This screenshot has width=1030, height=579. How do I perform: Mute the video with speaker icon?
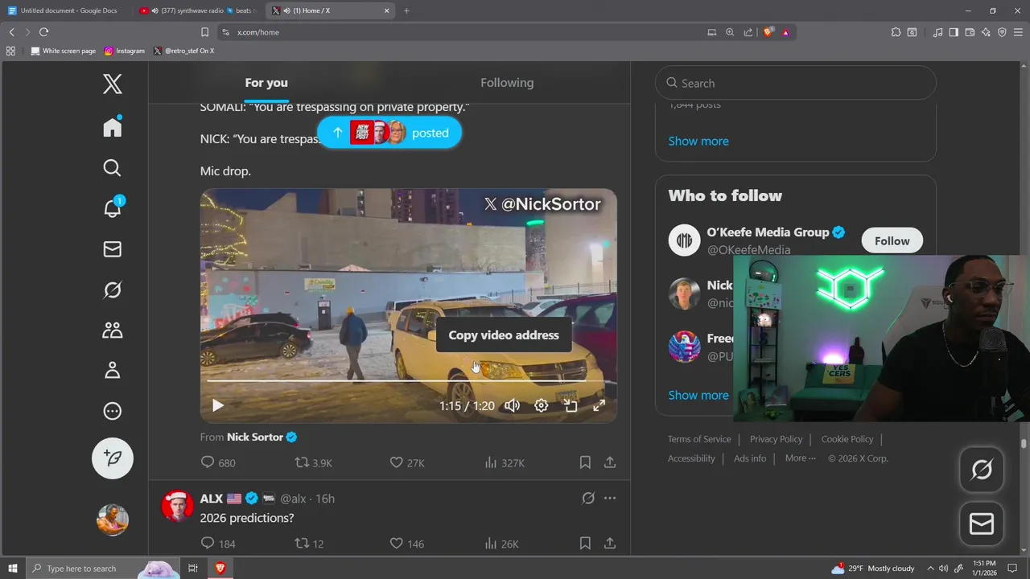[512, 406]
